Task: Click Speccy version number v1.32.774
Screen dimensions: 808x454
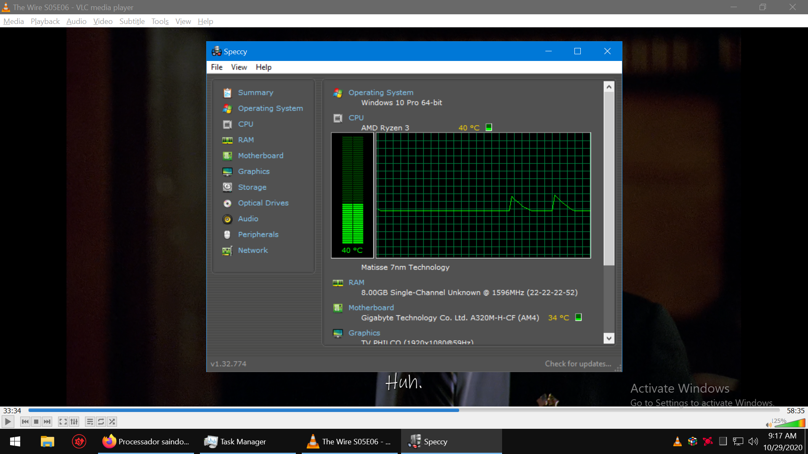Action: click(229, 364)
